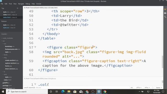Open bootstrap.css in file tree
The image size is (167, 94).
10,46
